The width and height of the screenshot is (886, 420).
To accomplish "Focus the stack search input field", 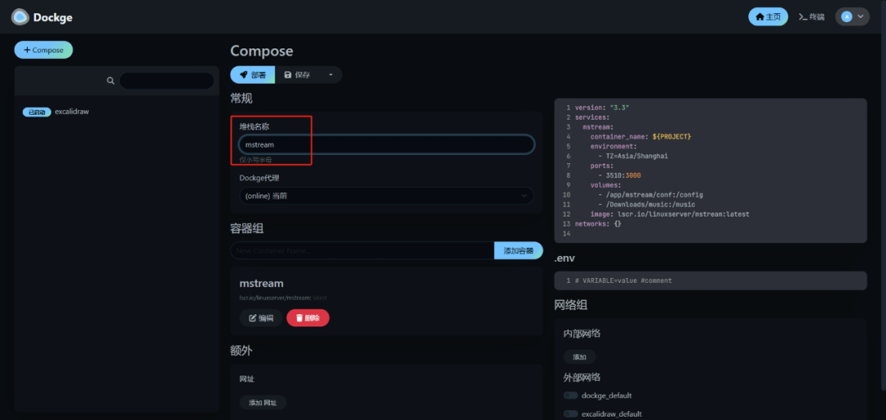I will point(167,81).
